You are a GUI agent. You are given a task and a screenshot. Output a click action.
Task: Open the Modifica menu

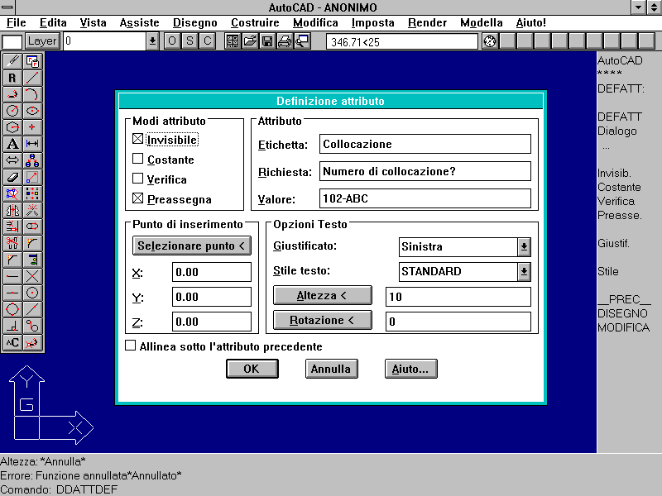(x=315, y=23)
